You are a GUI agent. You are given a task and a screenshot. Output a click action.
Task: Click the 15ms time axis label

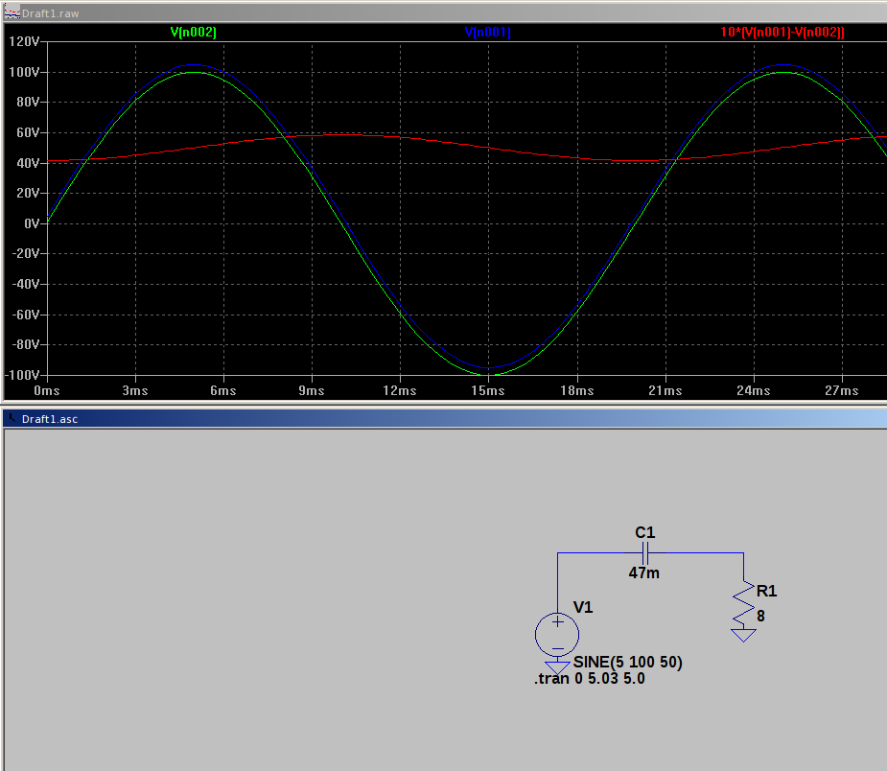[x=488, y=391]
